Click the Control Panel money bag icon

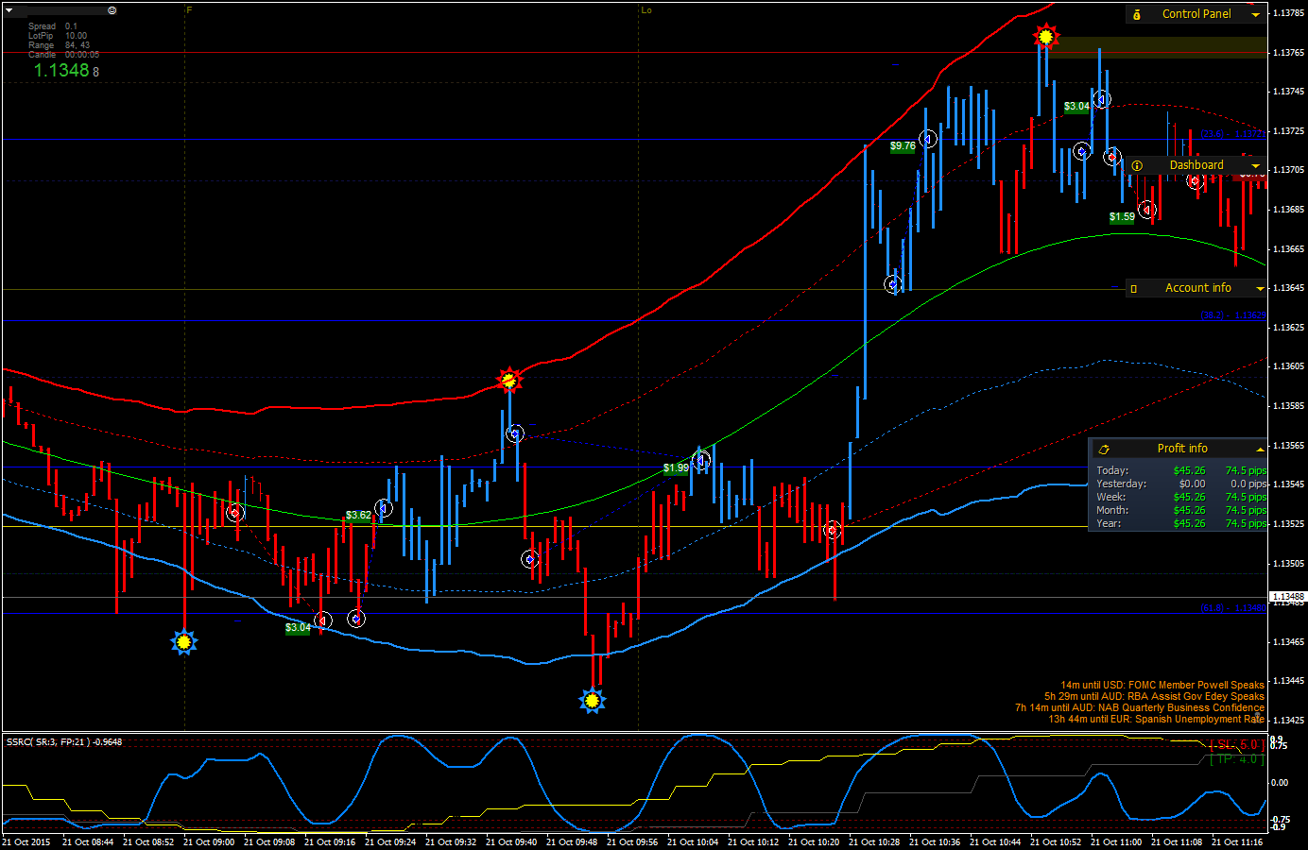pyautogui.click(x=1137, y=14)
